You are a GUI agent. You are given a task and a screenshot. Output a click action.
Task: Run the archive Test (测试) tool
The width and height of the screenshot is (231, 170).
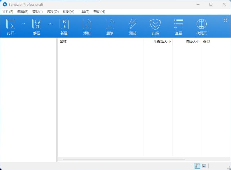tap(133, 24)
